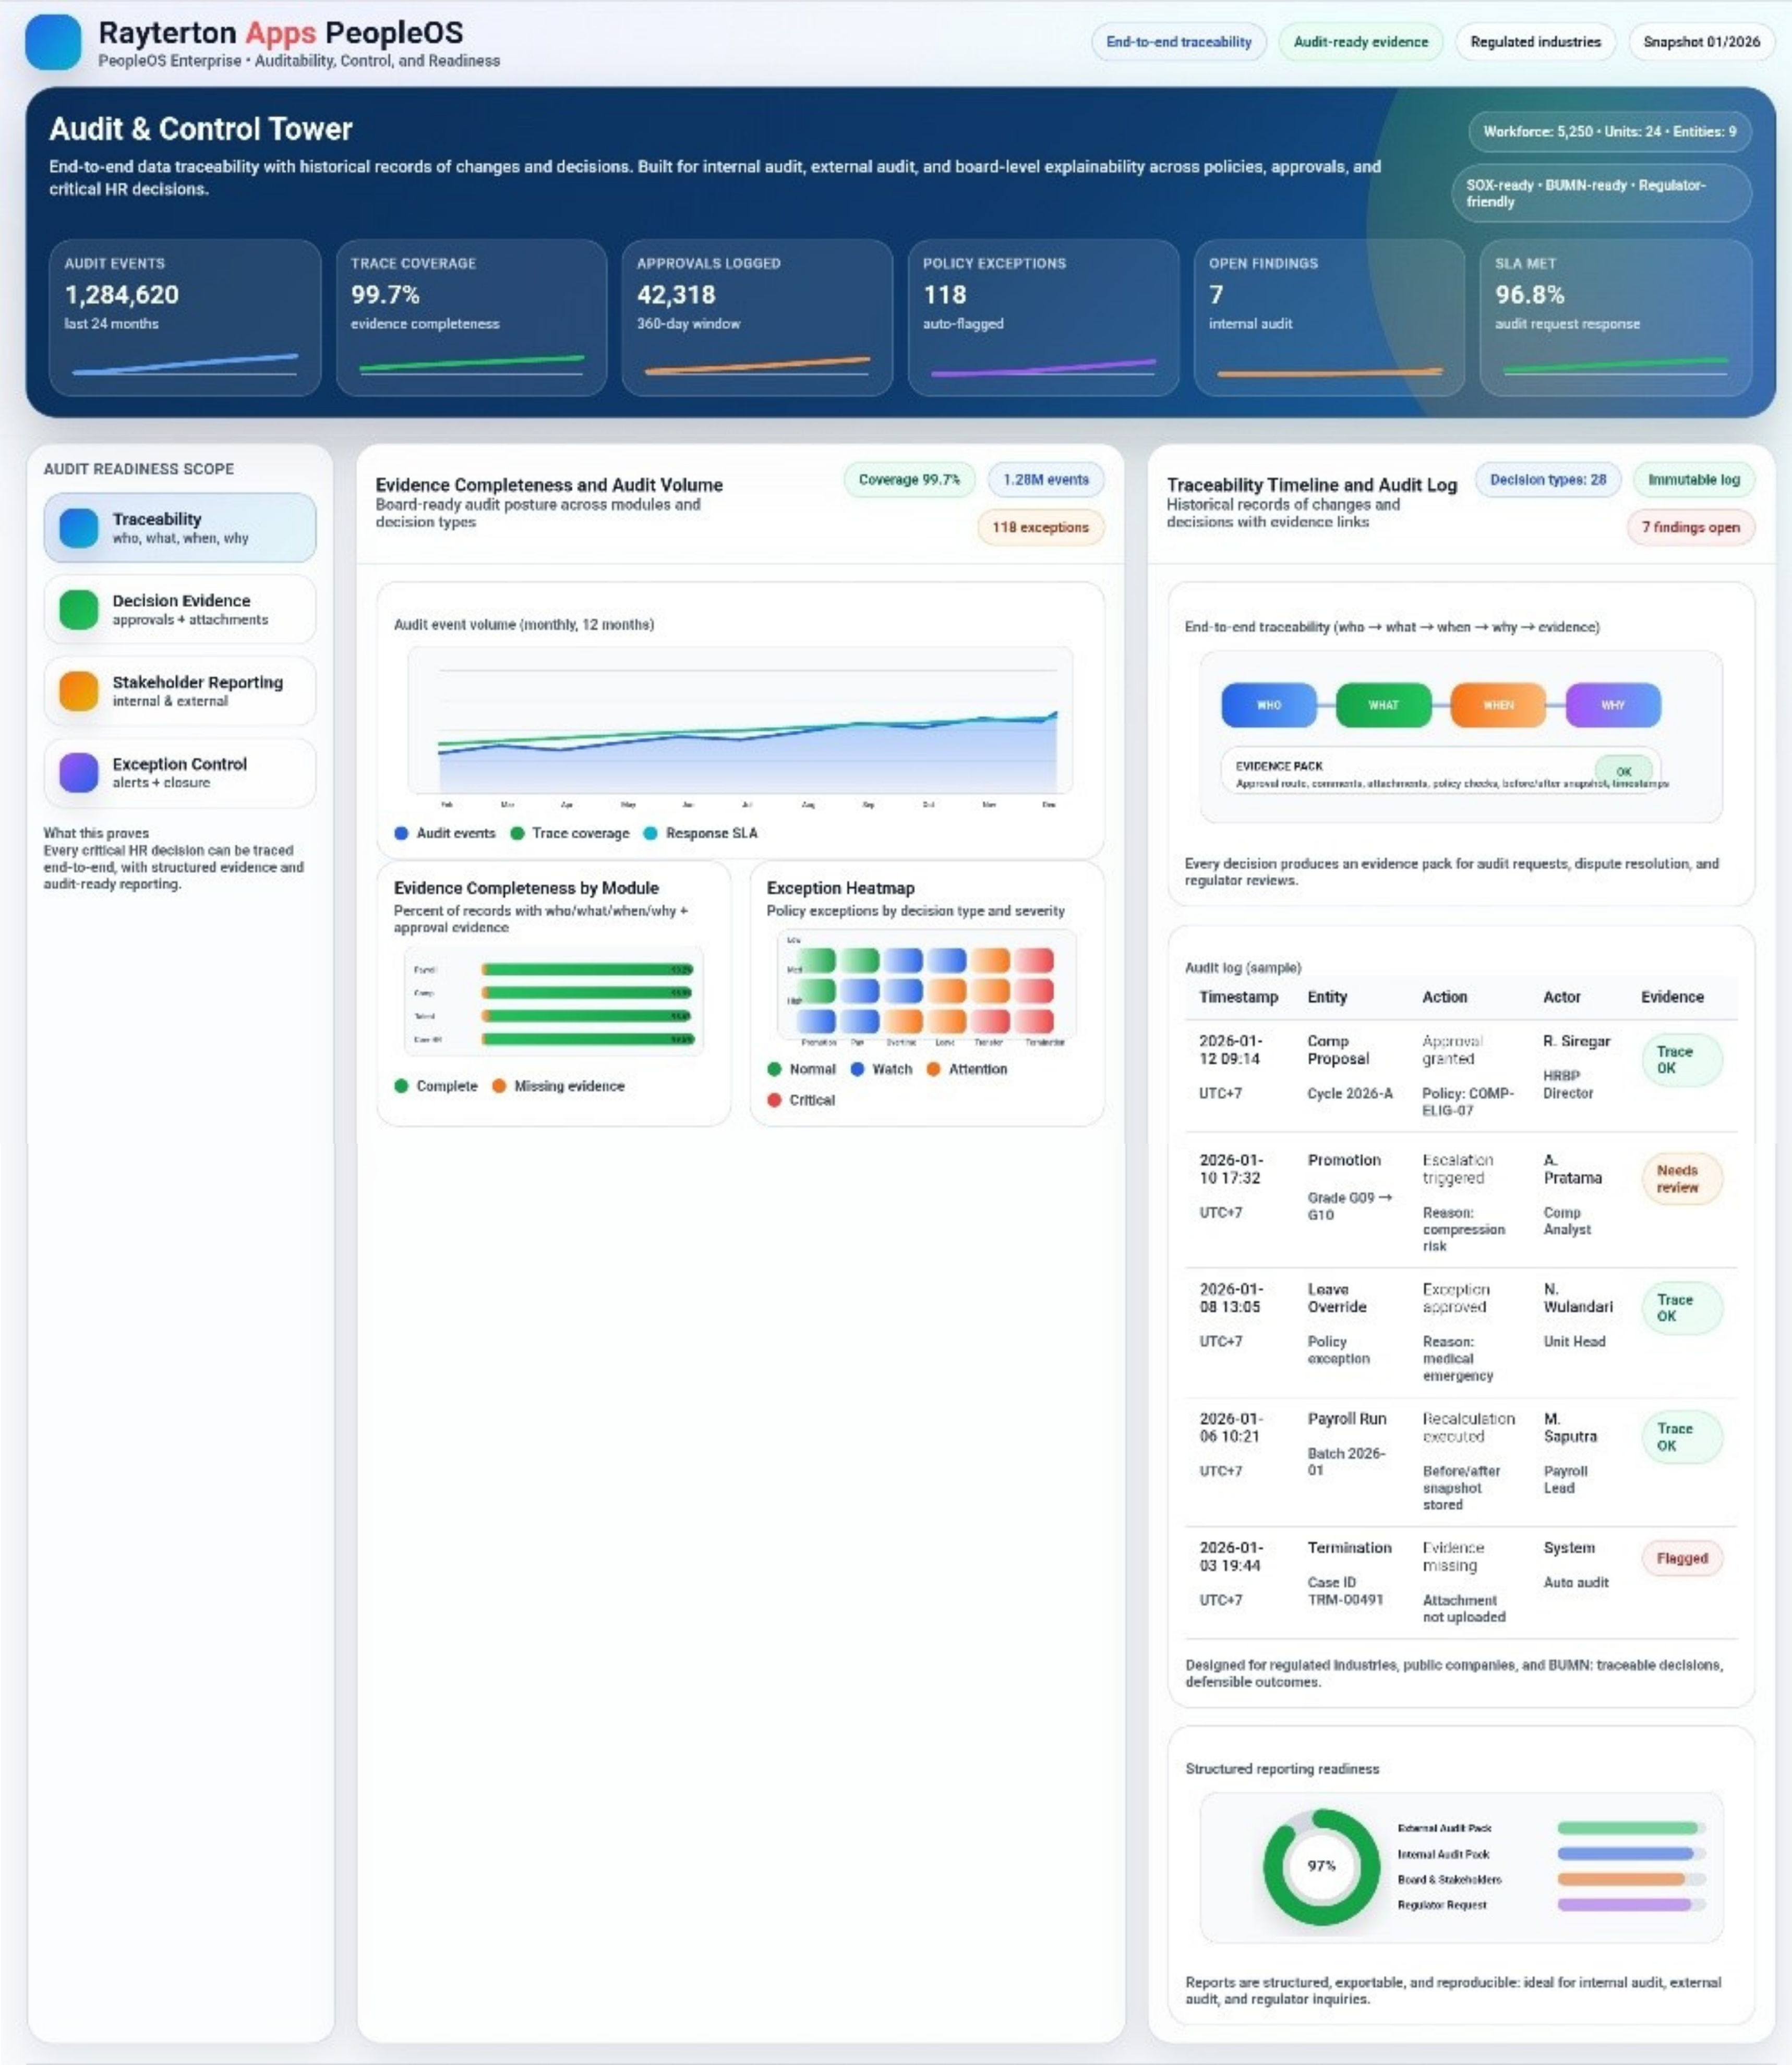This screenshot has height=2065, width=1792.
Task: Click the green Decision Evidence icon
Action: (x=79, y=610)
